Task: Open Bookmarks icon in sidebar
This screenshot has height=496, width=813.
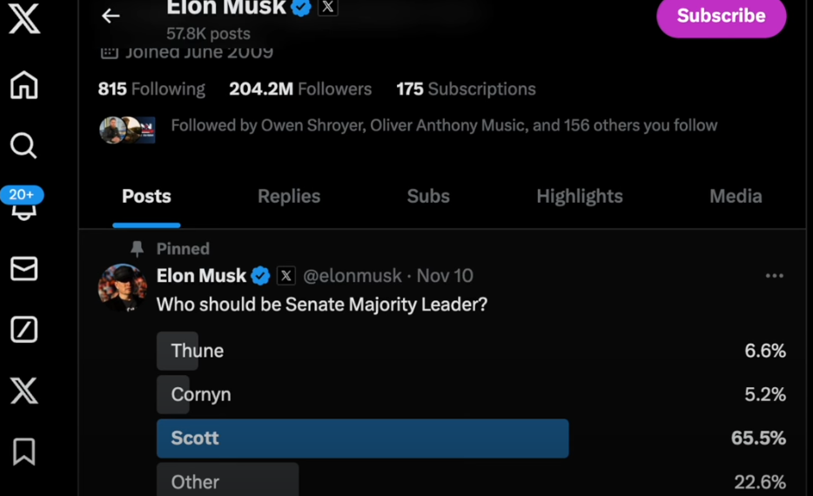Action: (x=24, y=452)
